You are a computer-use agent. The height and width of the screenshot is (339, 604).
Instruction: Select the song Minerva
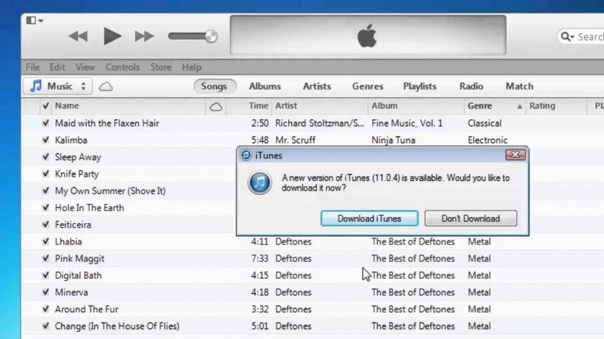click(71, 292)
